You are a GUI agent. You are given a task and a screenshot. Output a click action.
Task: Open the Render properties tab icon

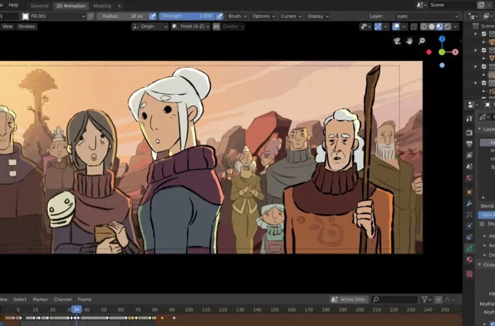click(x=470, y=132)
